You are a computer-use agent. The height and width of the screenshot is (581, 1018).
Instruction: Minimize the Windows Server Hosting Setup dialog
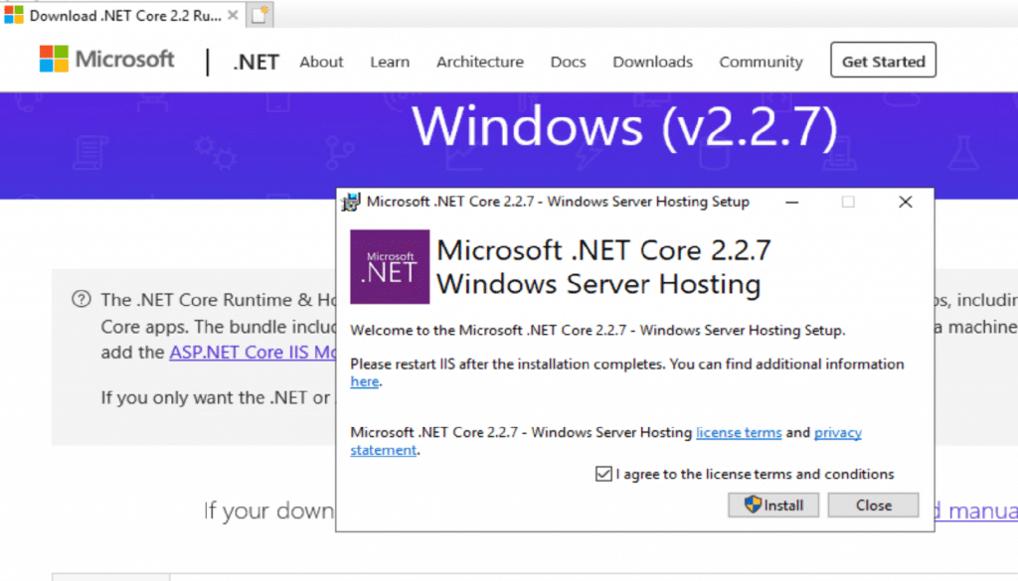(792, 203)
